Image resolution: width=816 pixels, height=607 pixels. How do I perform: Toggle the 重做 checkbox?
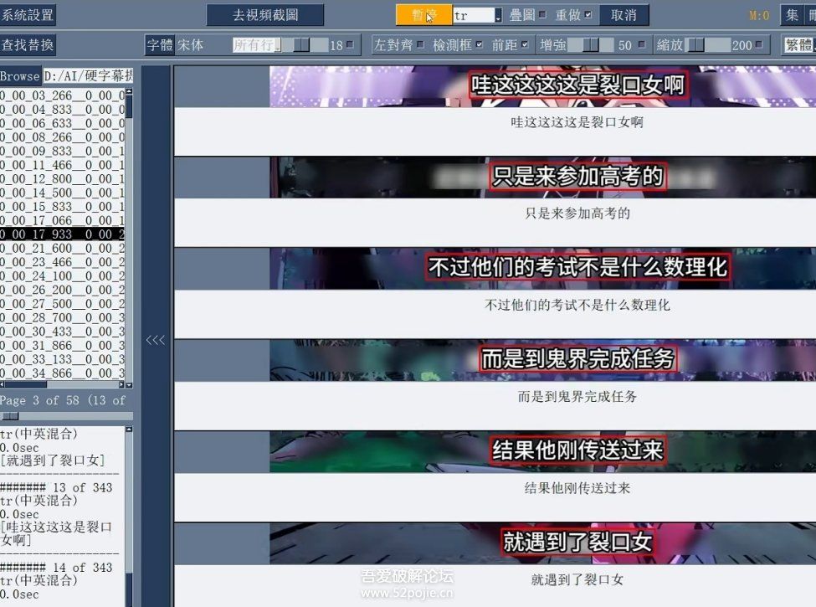coord(588,14)
